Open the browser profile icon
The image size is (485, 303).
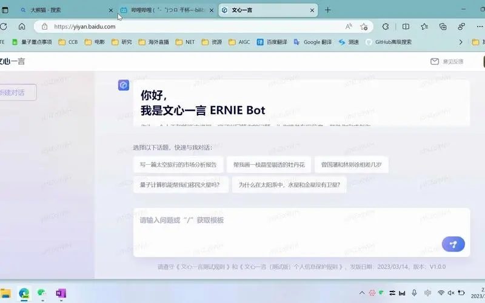point(461,27)
